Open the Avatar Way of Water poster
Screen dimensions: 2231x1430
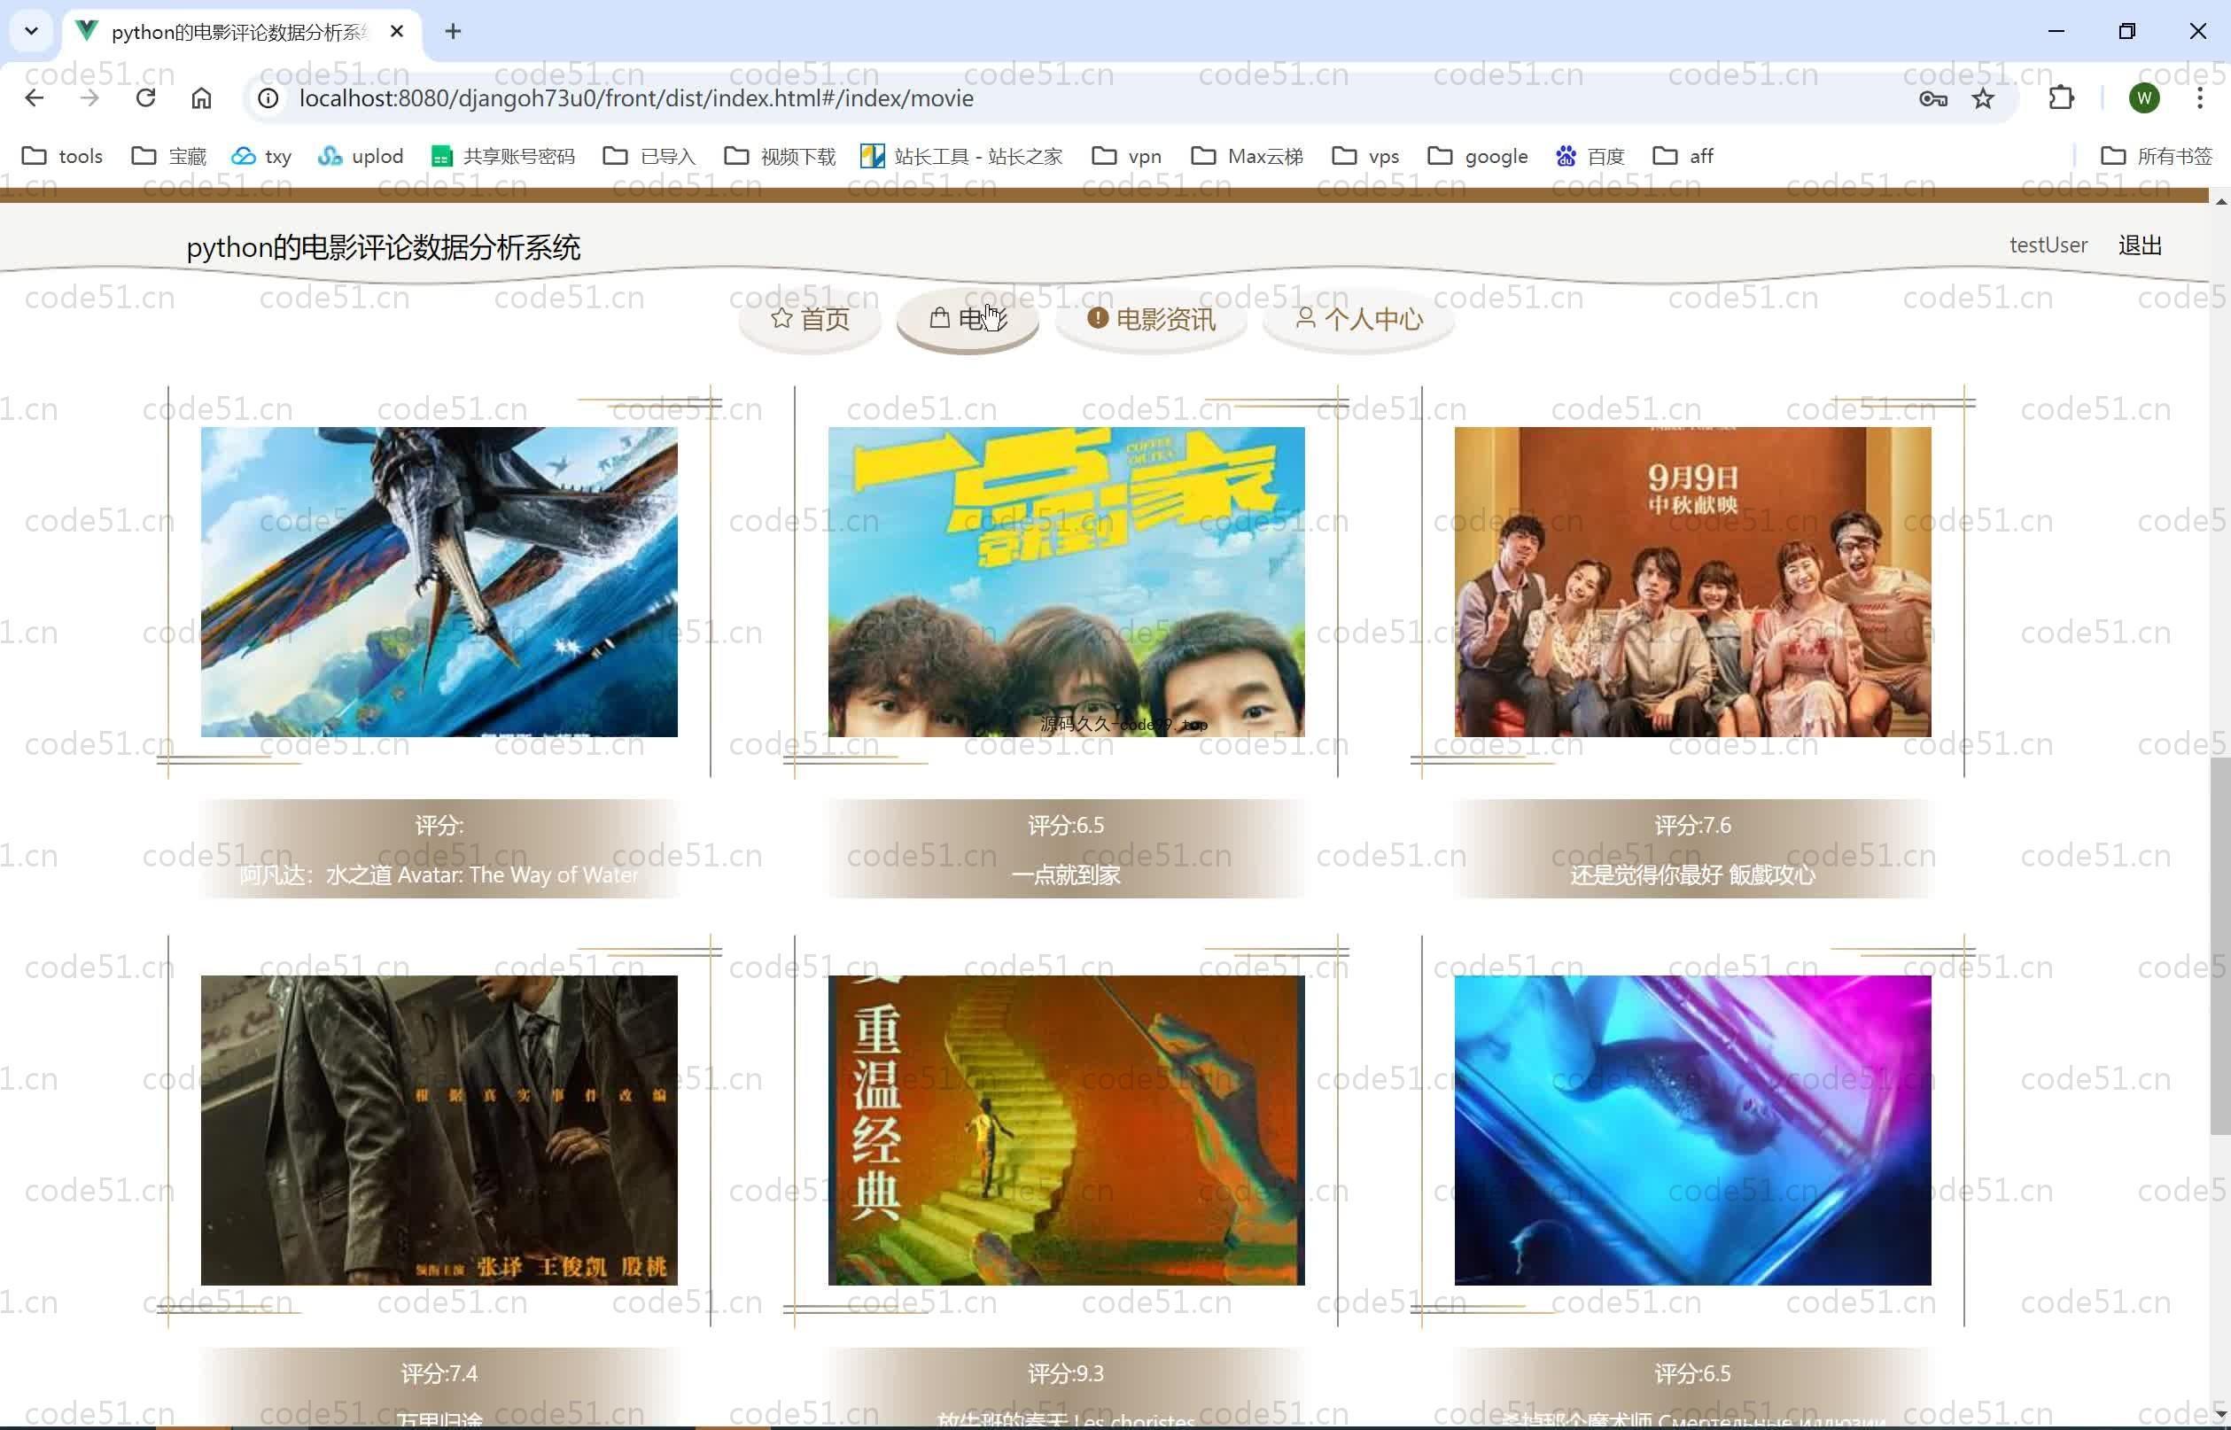pos(439,582)
